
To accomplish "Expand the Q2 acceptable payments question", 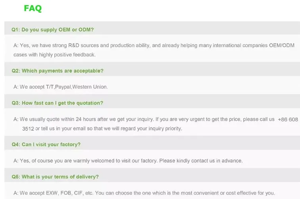I will (58, 71).
